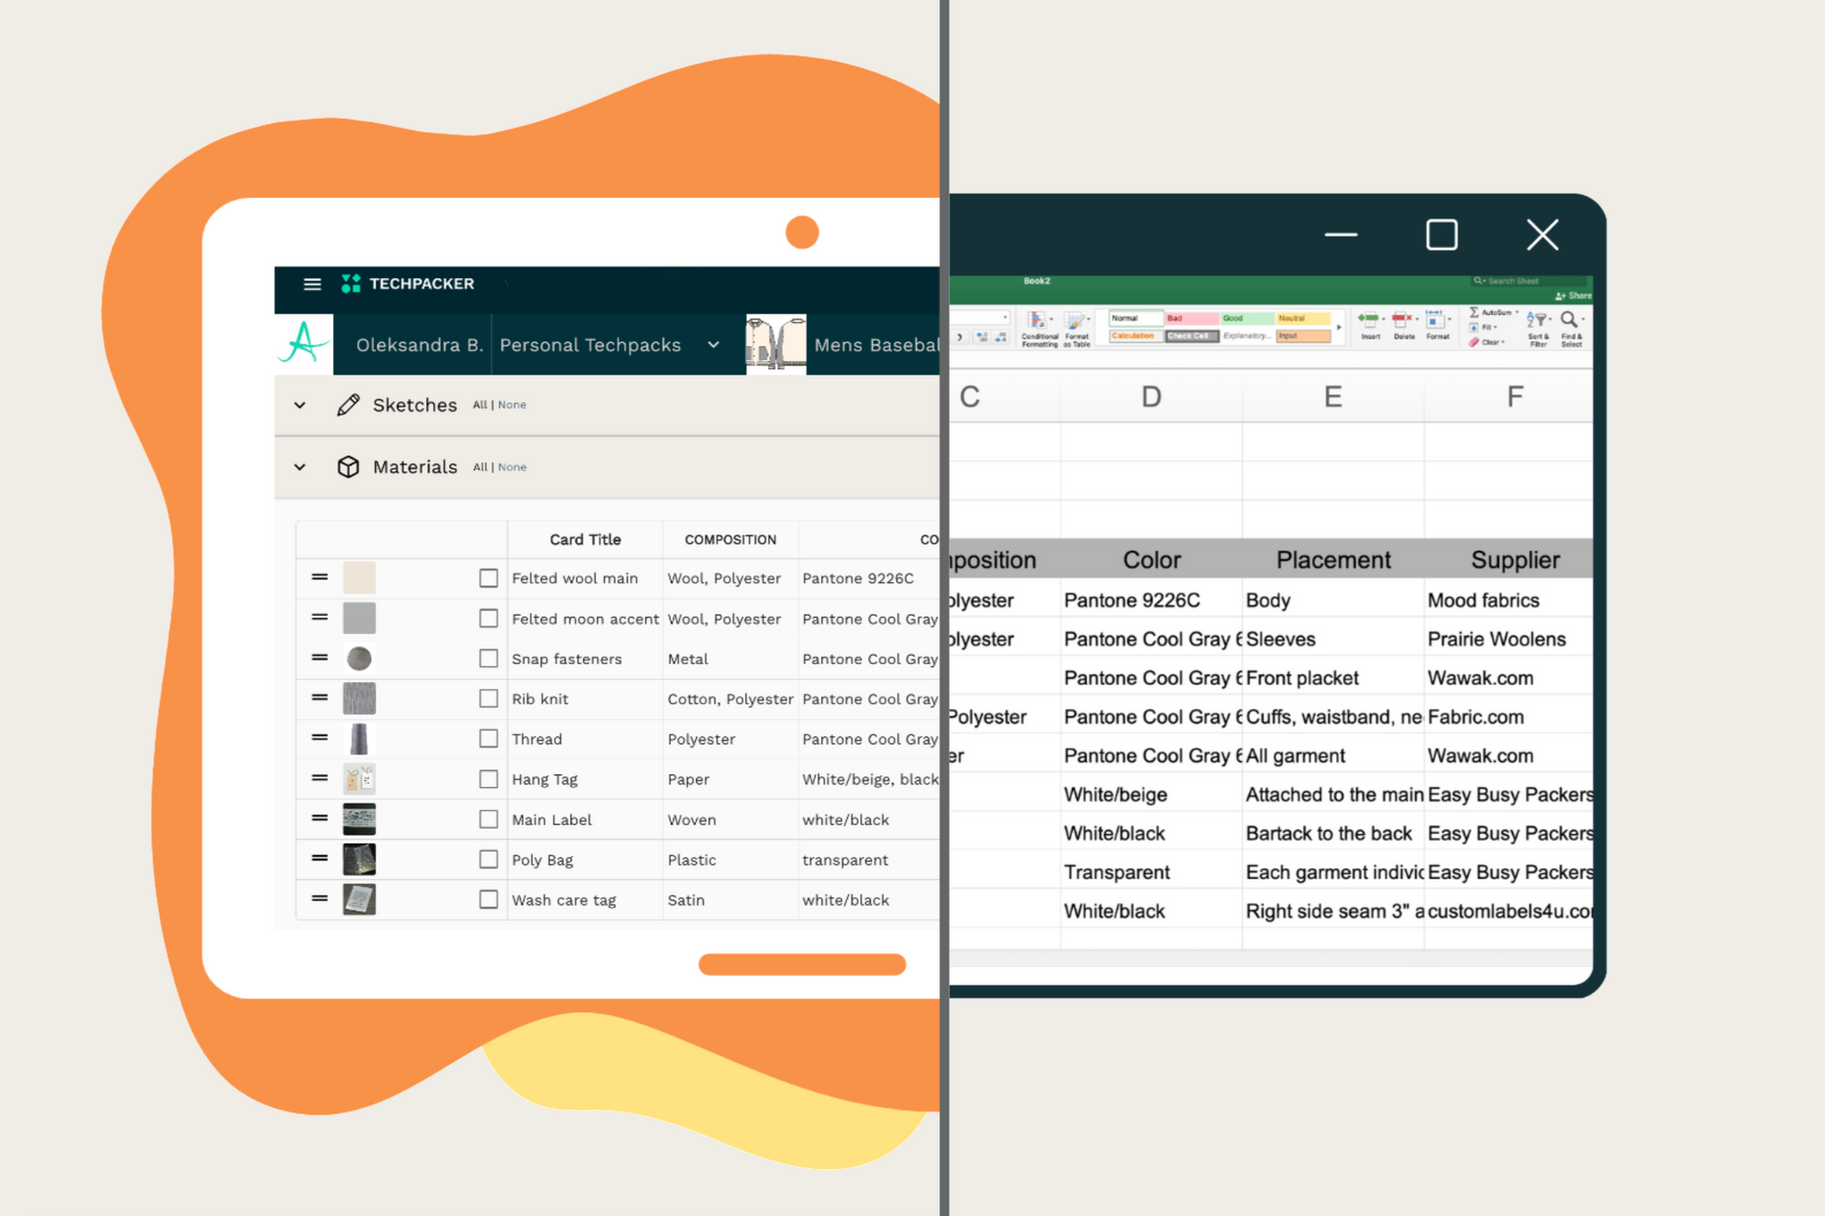Apply the Good cell style
The width and height of the screenshot is (1825, 1216).
tap(1247, 318)
